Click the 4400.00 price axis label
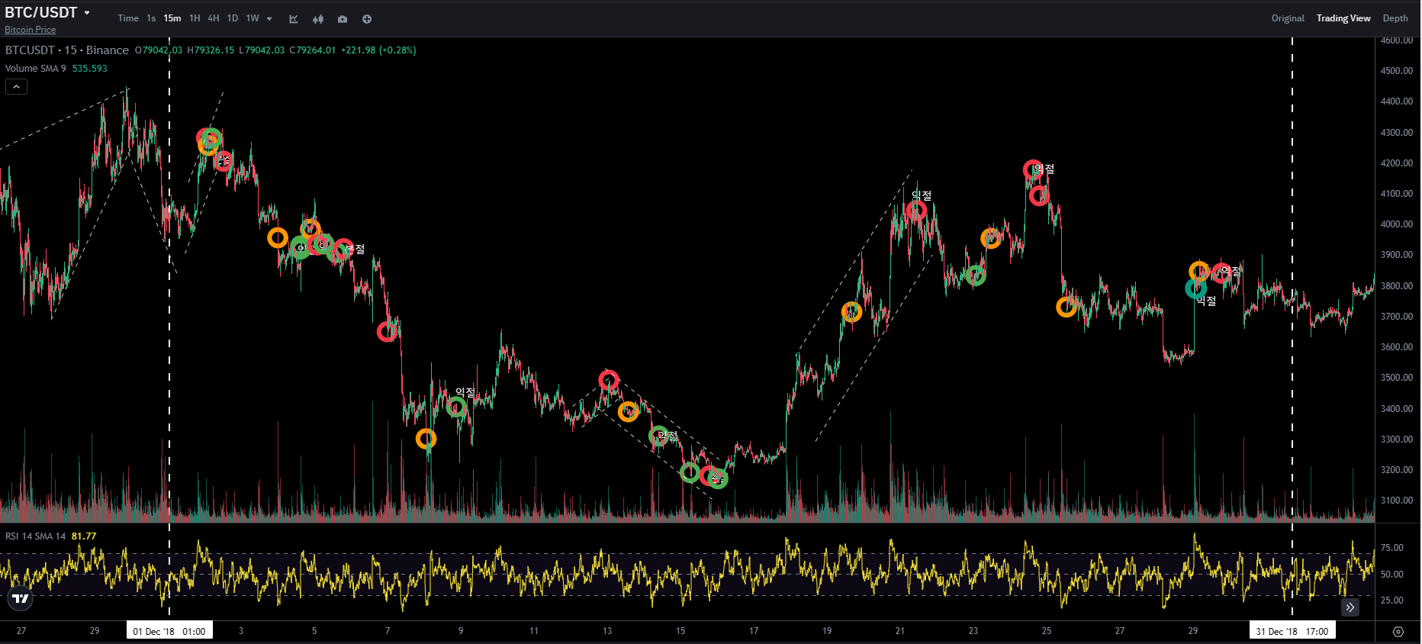The width and height of the screenshot is (1422, 644). tap(1397, 101)
